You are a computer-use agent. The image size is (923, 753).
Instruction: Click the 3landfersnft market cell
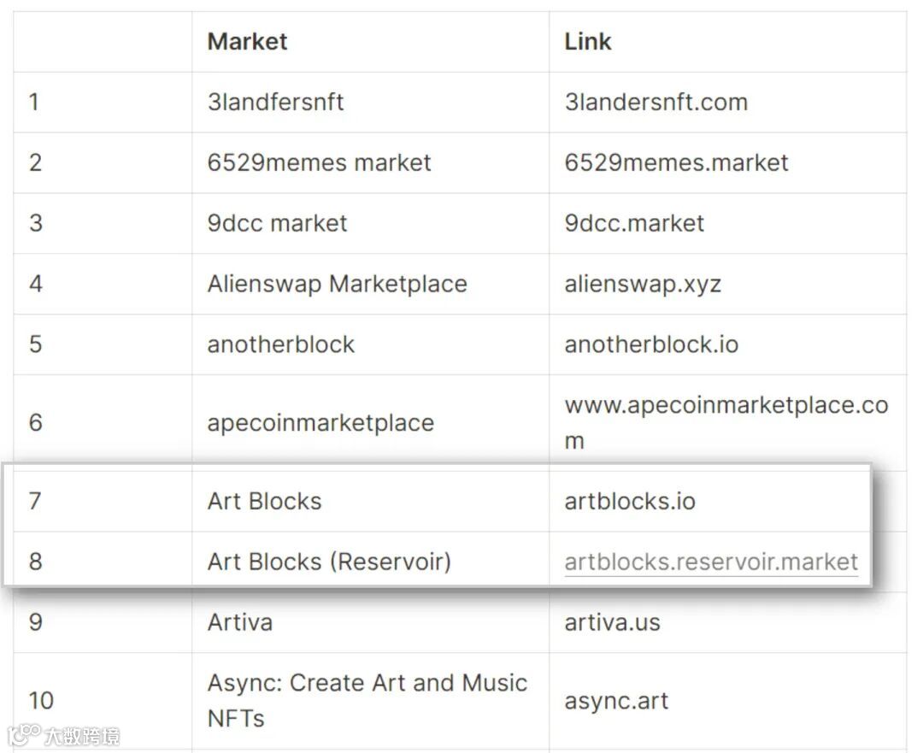point(275,103)
